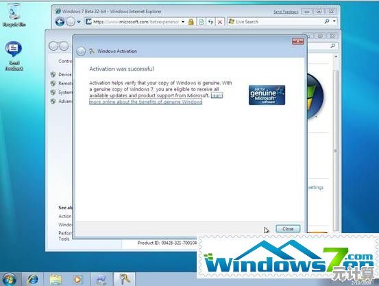Click Remote settings link in sidebar
Screen dimensions: 379x286
pos(65,83)
